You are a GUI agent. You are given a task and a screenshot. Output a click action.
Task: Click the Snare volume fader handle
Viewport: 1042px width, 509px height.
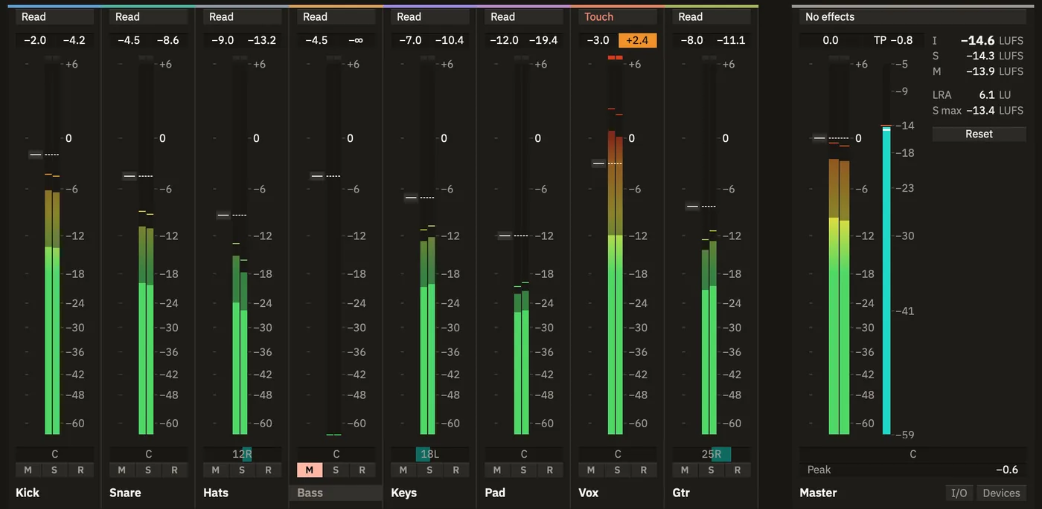point(130,176)
